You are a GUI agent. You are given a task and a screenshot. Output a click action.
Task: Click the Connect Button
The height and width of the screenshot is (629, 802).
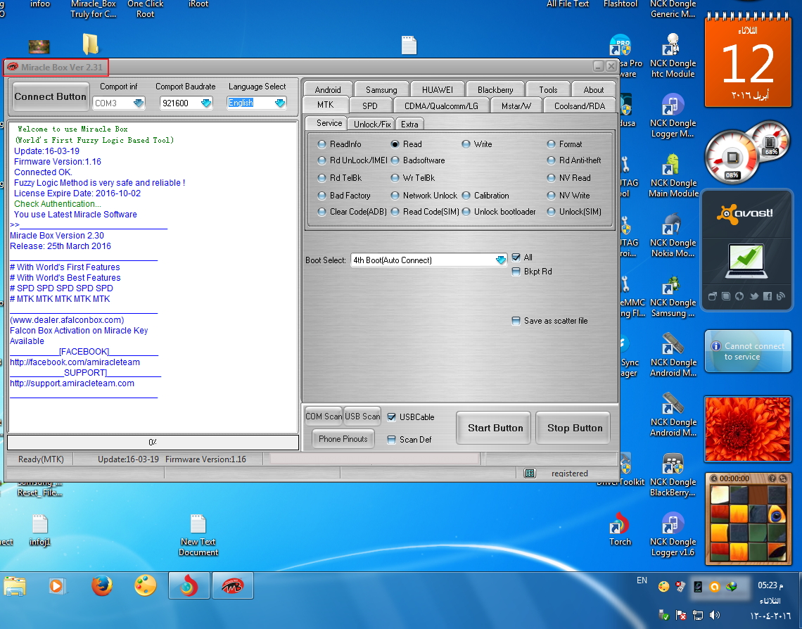(50, 96)
